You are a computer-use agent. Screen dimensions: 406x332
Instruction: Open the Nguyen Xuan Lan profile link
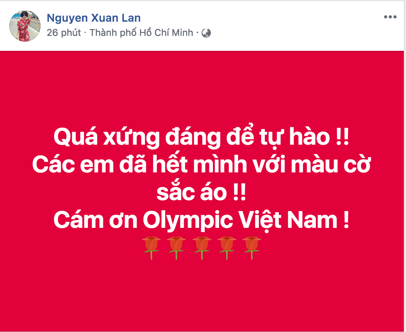[x=94, y=18]
